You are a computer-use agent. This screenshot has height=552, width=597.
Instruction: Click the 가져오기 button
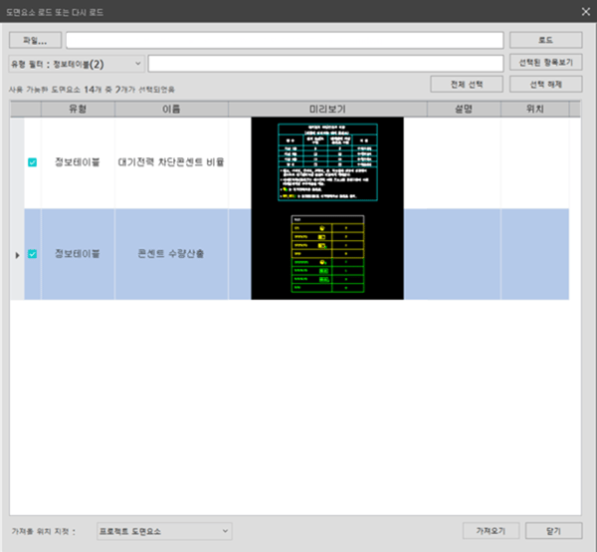point(491,531)
